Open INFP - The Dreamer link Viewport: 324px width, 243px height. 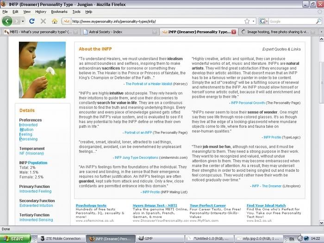[267, 186]
